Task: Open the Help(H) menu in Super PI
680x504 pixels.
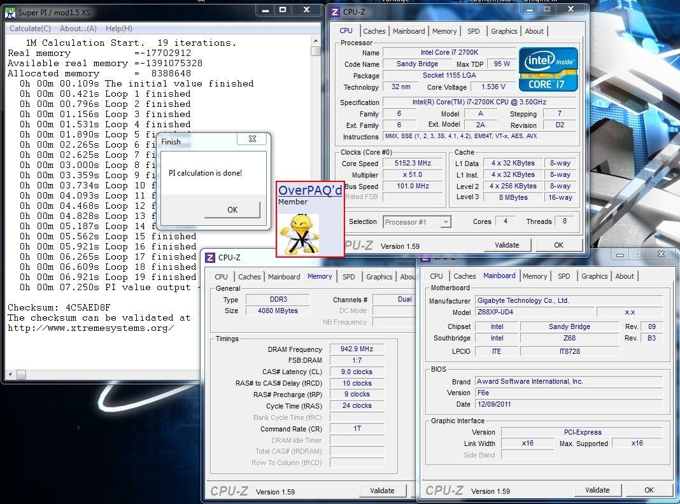Action: pos(119,29)
